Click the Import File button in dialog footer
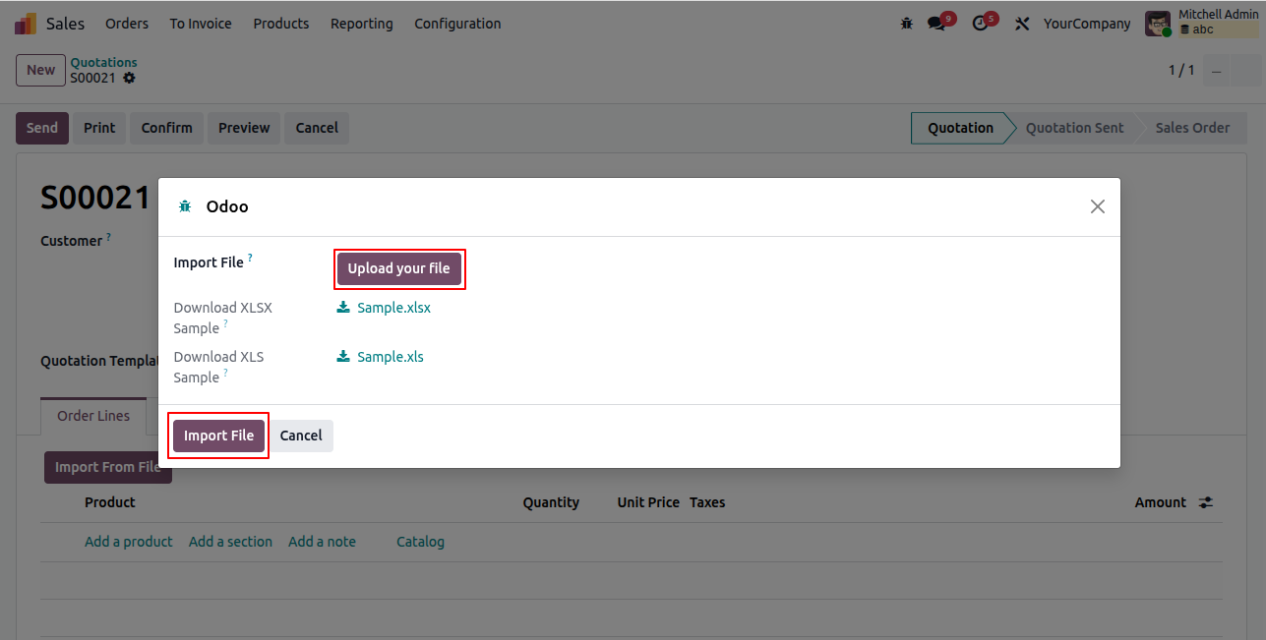Viewport: 1266px width, 640px height. (218, 436)
